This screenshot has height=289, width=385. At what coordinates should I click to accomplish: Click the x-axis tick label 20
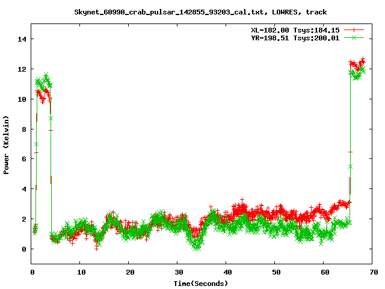click(x=129, y=272)
